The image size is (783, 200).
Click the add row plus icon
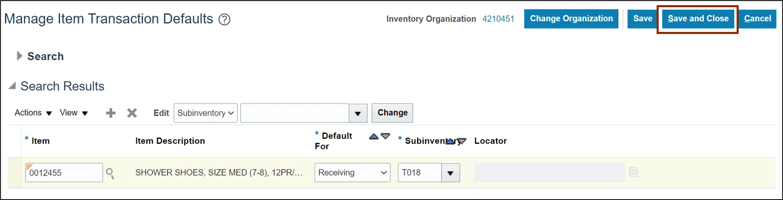tap(111, 113)
